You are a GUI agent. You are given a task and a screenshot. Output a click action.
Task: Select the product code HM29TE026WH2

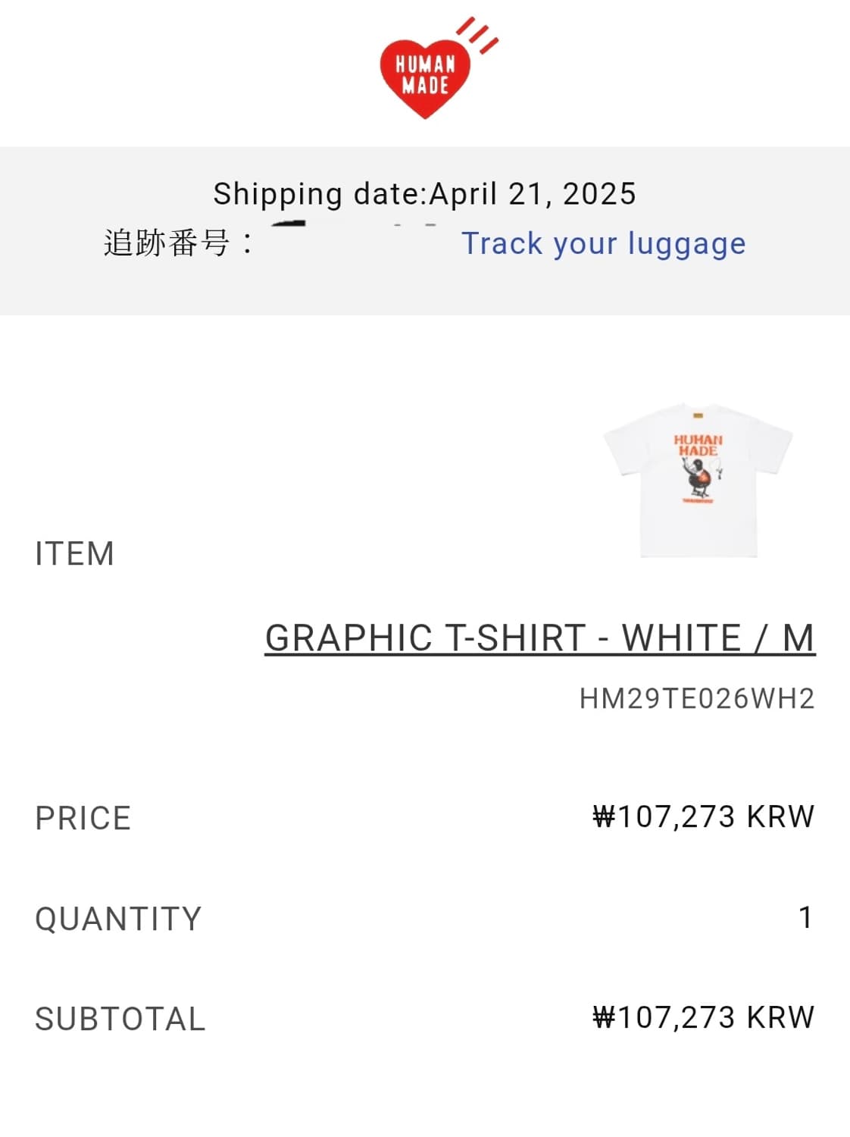(697, 699)
